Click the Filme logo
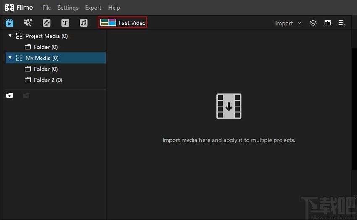 [x=19, y=8]
